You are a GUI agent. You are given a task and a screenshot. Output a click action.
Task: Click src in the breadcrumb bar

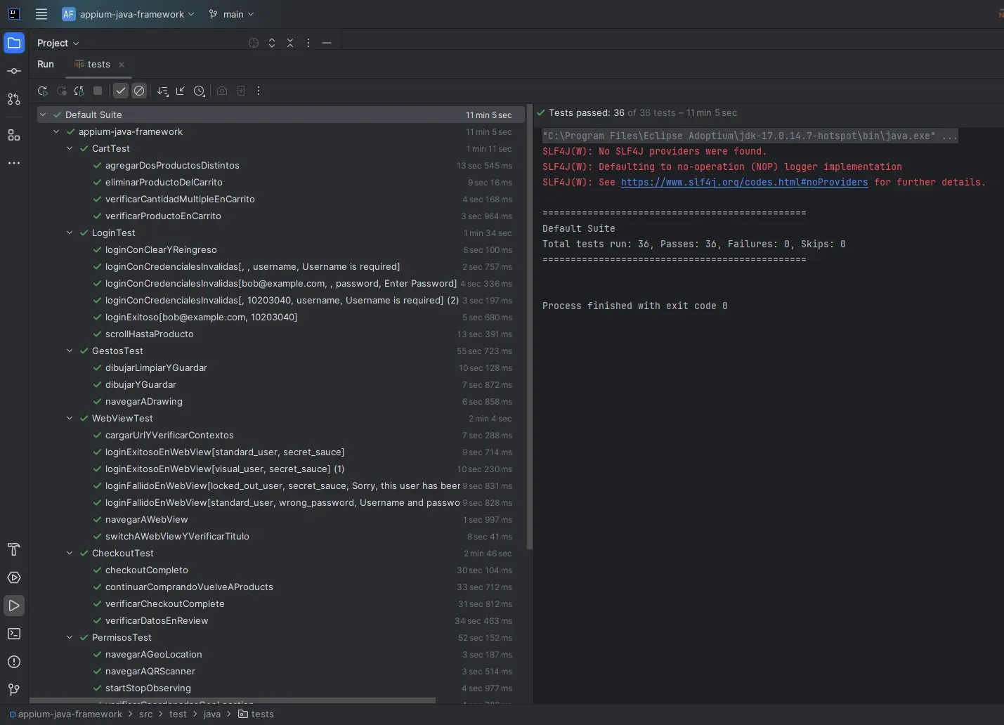tap(145, 714)
